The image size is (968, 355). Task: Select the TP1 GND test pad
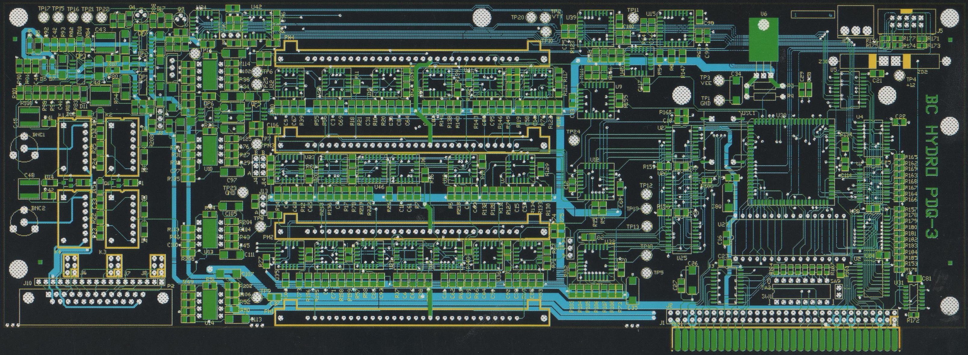pos(719,100)
